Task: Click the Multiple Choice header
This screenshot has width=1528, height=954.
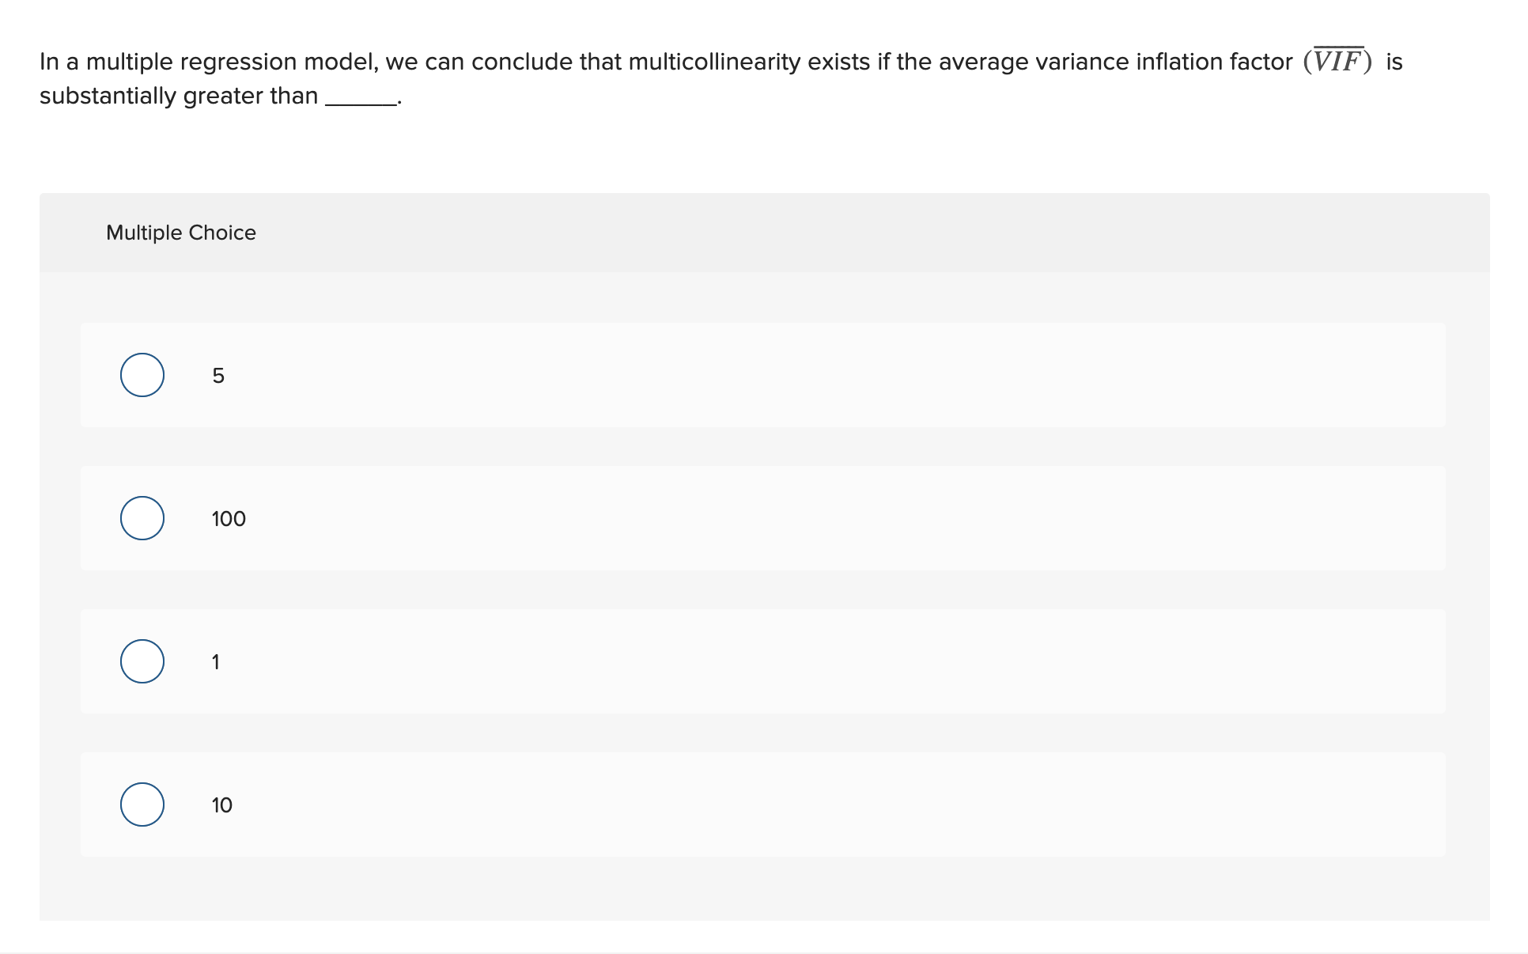Action: (x=180, y=232)
